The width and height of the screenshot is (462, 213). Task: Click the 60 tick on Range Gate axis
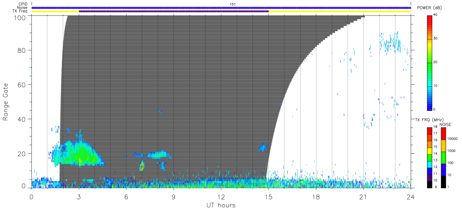coord(21,85)
